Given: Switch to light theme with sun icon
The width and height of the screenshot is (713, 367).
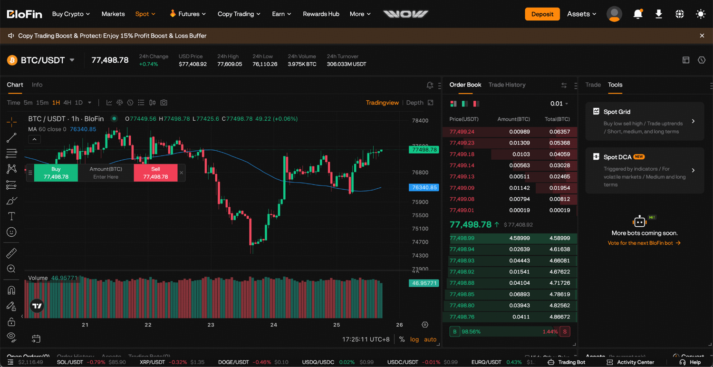Looking at the screenshot, I should [701, 14].
